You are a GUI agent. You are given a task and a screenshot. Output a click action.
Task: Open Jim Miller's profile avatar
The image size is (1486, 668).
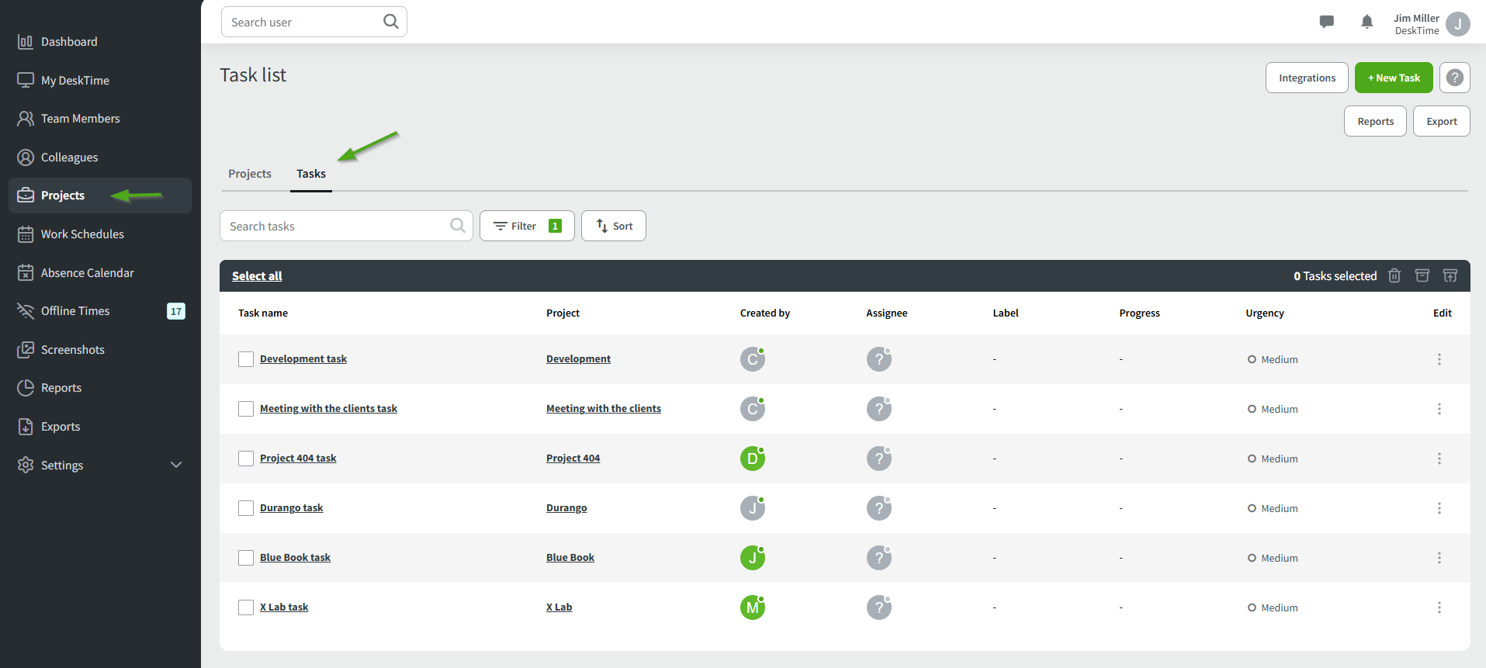tap(1458, 24)
